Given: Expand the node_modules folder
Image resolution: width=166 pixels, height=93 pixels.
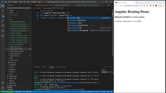Looking at the screenshot, I should click(x=13, y=15).
